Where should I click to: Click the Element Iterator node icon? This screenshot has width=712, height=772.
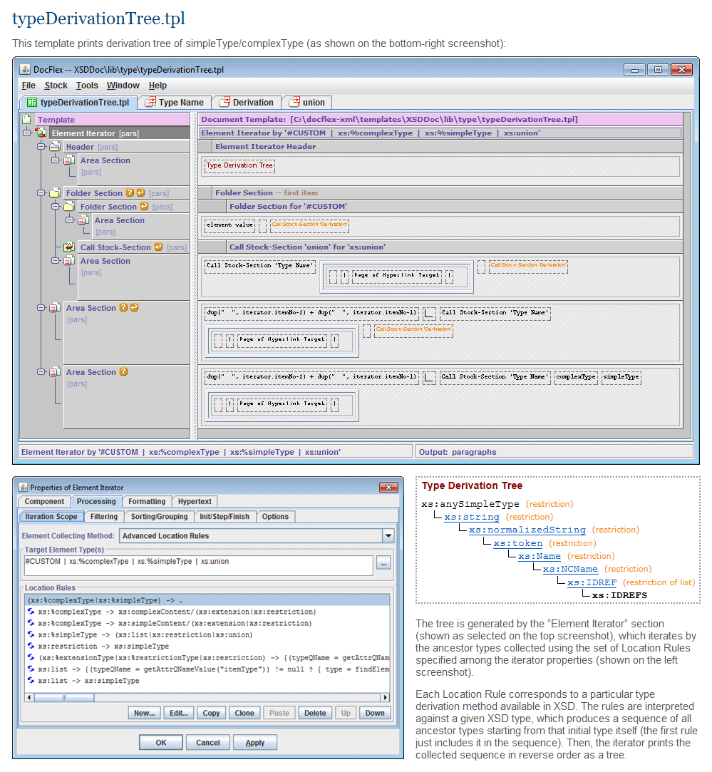[x=41, y=133]
